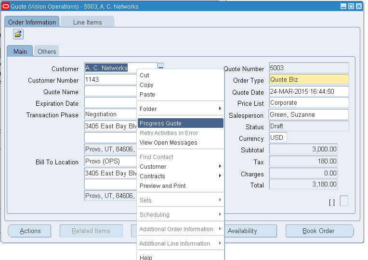Click into the Salesperson field
The image size is (368, 260).
coord(308,115)
